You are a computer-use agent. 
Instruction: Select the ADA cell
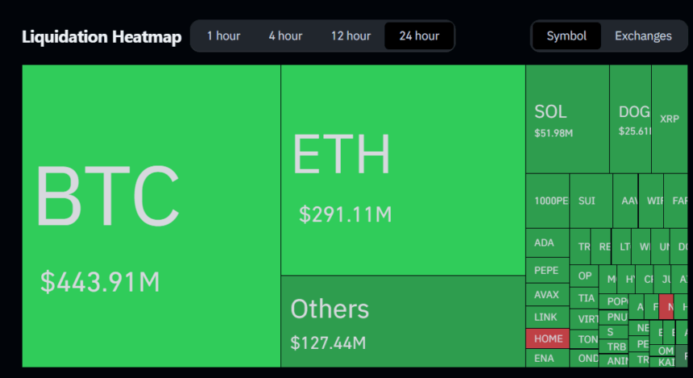(547, 243)
